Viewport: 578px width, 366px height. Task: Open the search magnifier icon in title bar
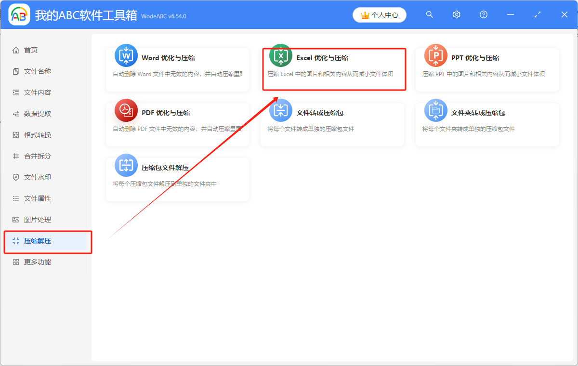pos(430,15)
